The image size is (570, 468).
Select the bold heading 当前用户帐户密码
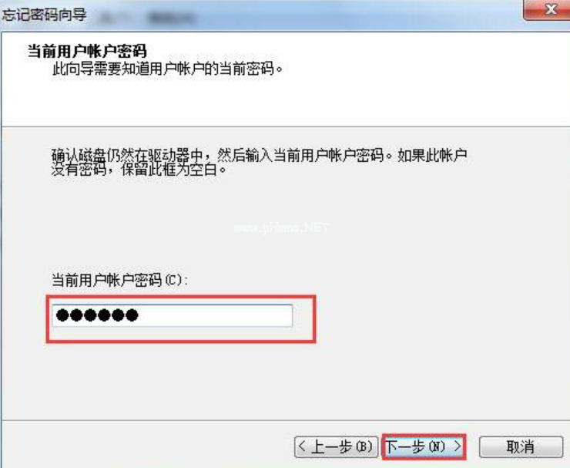pyautogui.click(x=87, y=51)
